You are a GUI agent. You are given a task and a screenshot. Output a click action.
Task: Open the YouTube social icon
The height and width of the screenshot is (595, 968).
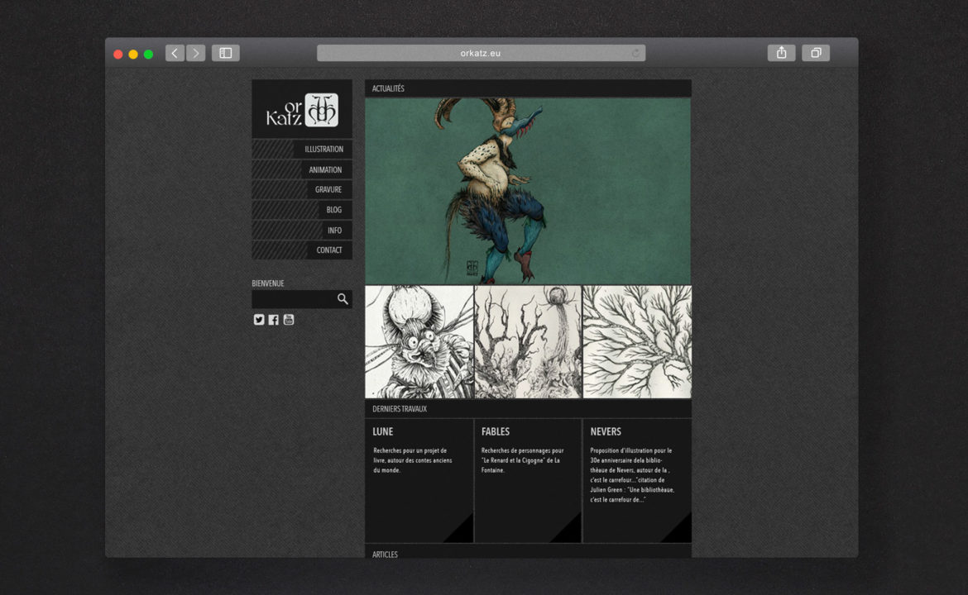289,320
